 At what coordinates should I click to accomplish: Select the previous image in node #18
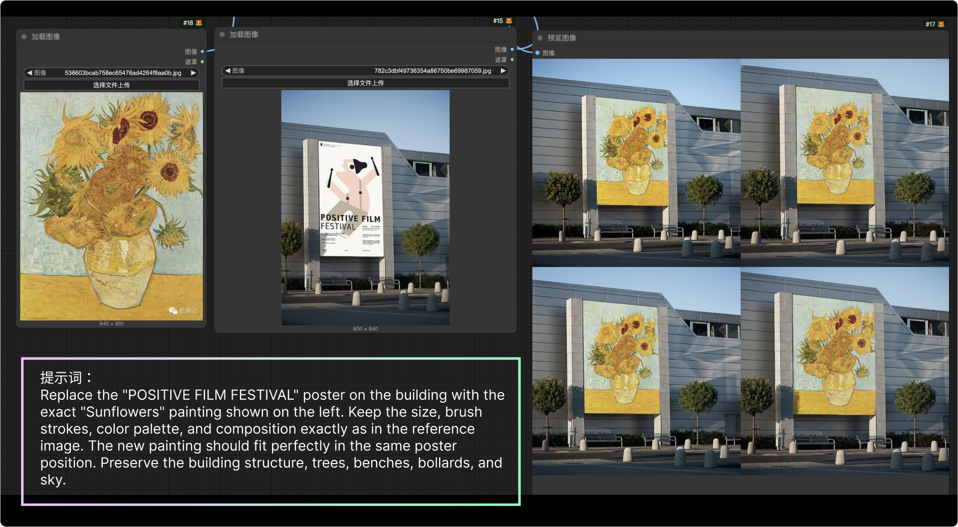click(29, 73)
